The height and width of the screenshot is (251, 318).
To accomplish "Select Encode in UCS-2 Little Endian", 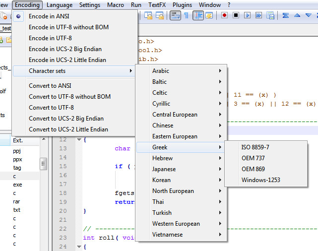I will click(74, 60).
